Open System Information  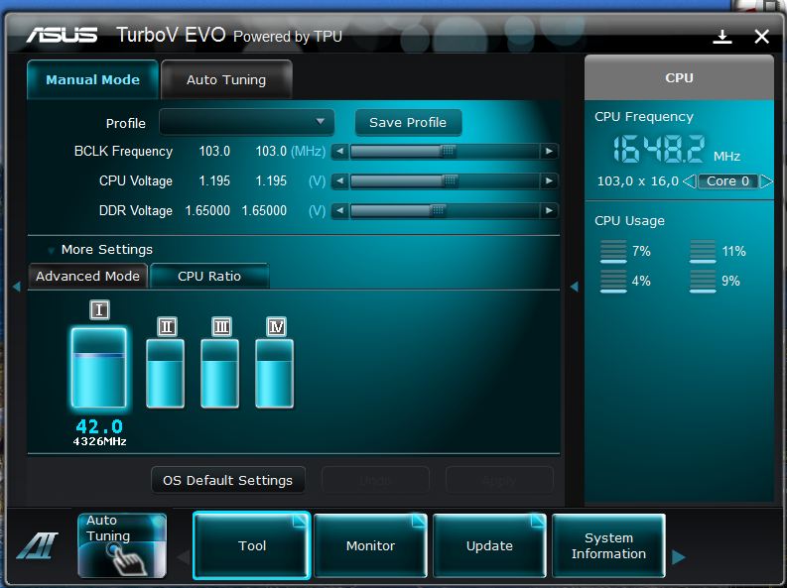608,545
